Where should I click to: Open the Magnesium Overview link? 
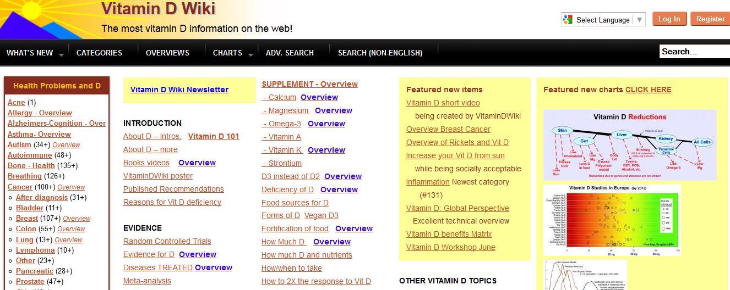[333, 110]
